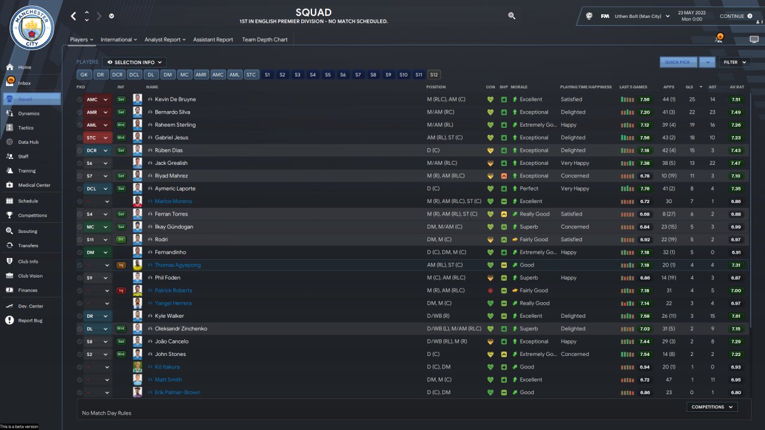This screenshot has width=765, height=430.
Task: Open the pick dropdown for Marlos Moreno
Action: tap(97, 201)
